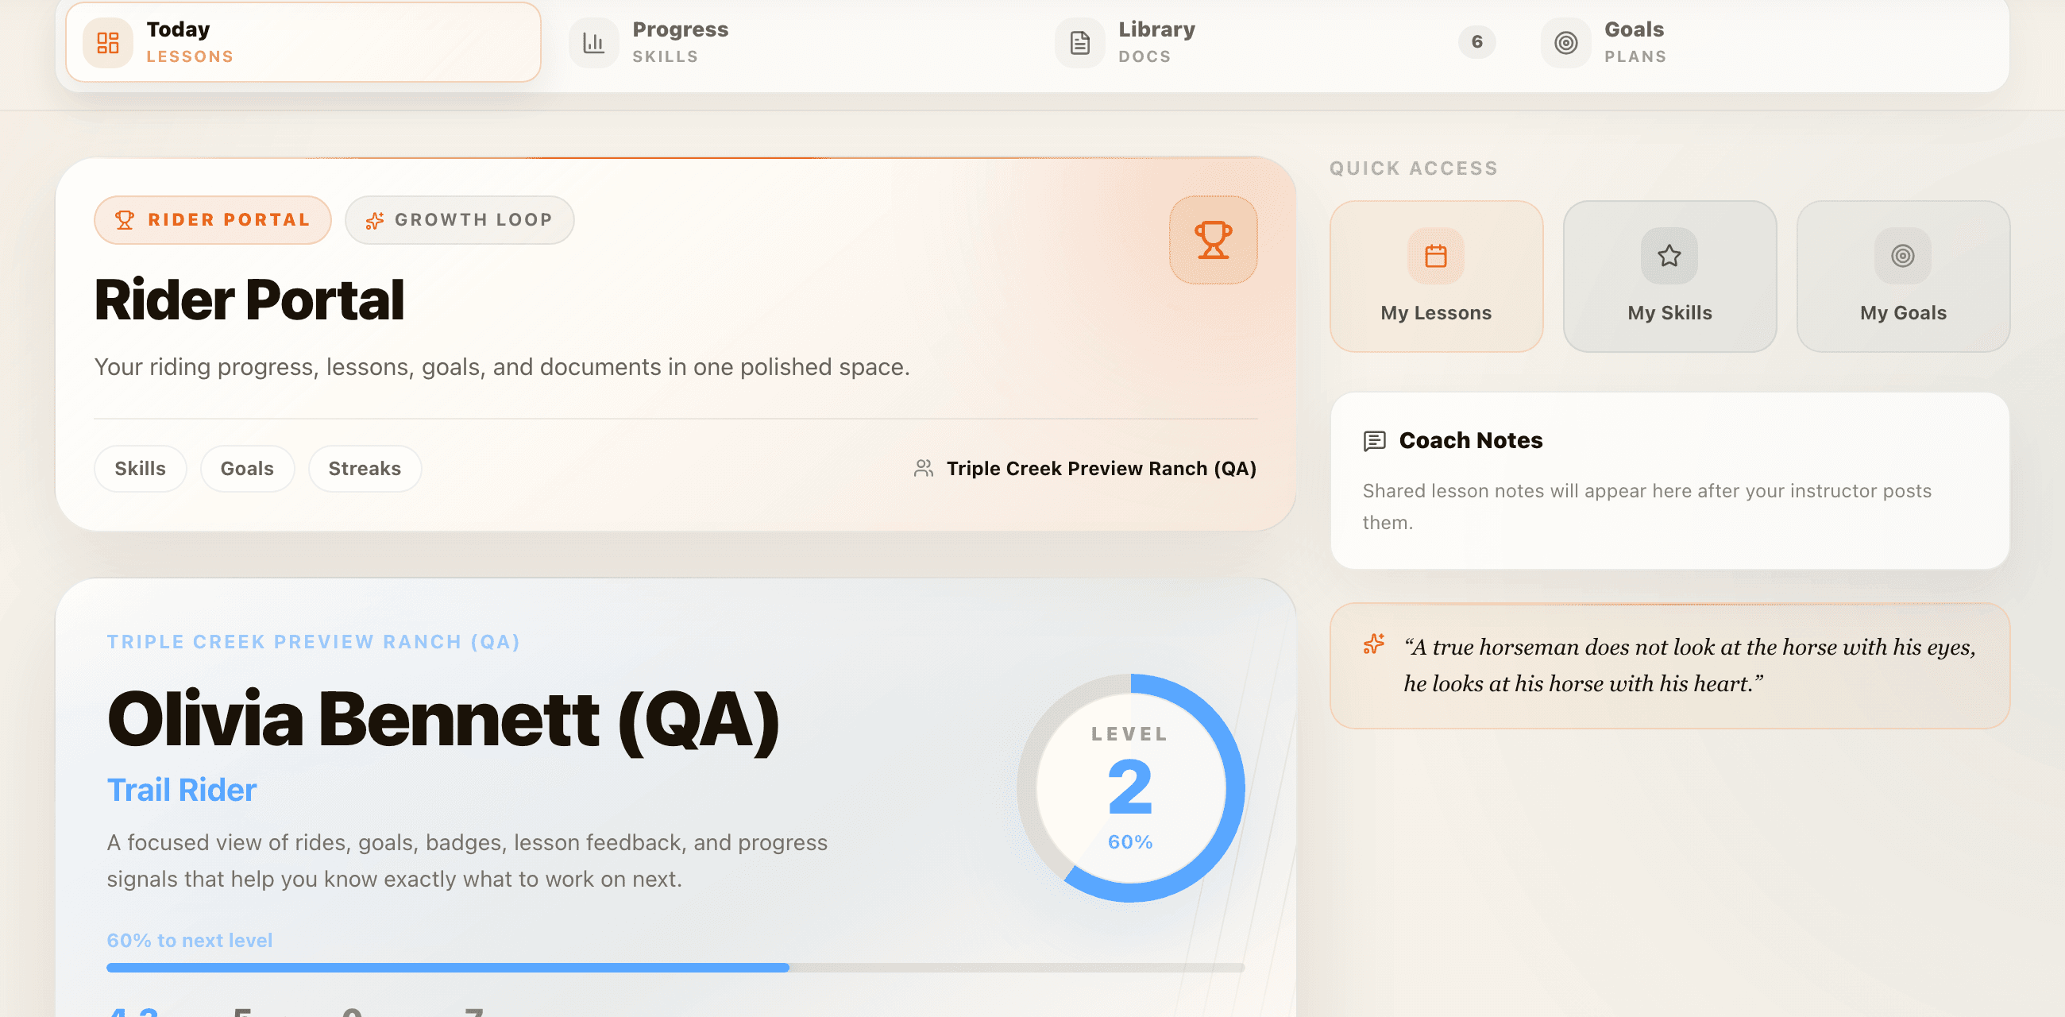
Task: Click the Trail Rider title
Action: (x=182, y=790)
